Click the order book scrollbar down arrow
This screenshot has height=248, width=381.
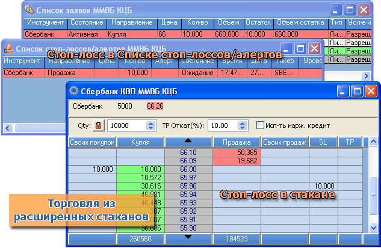[373, 228]
